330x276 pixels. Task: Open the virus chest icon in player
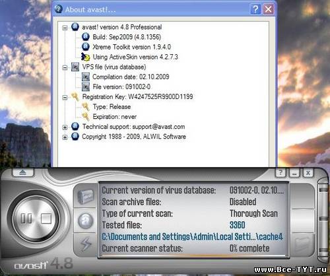click(86, 197)
